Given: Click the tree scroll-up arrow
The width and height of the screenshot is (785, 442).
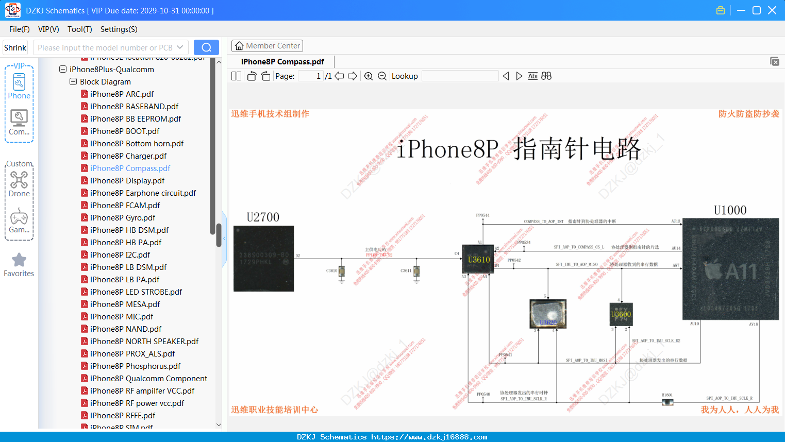Looking at the screenshot, I should point(219,62).
